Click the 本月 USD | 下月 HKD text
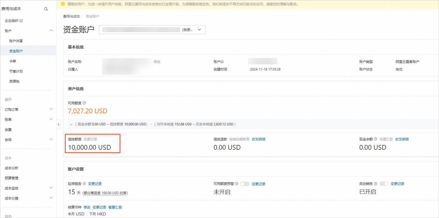The image size is (439, 218). pos(87,214)
